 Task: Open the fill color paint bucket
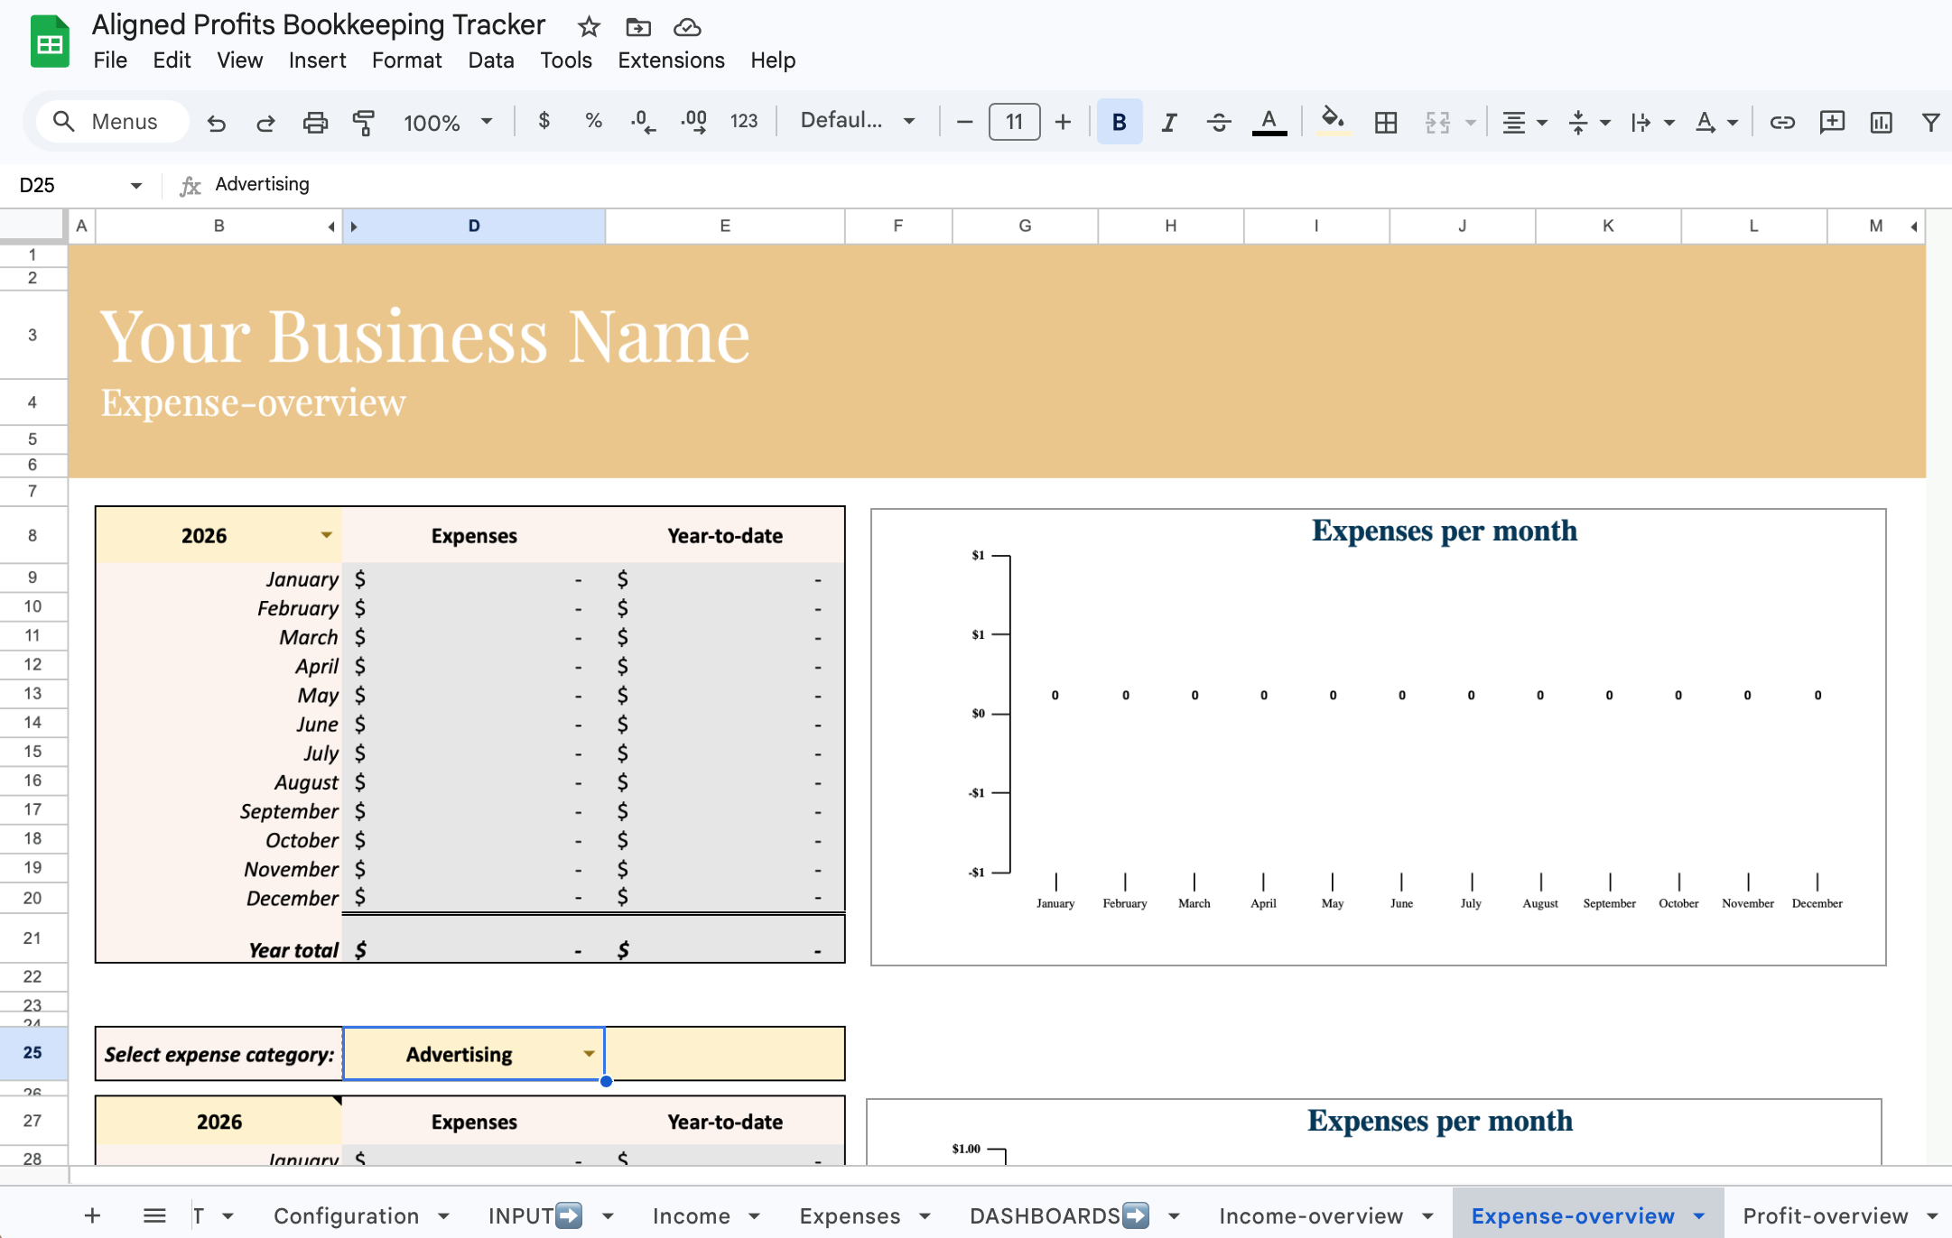[1333, 122]
